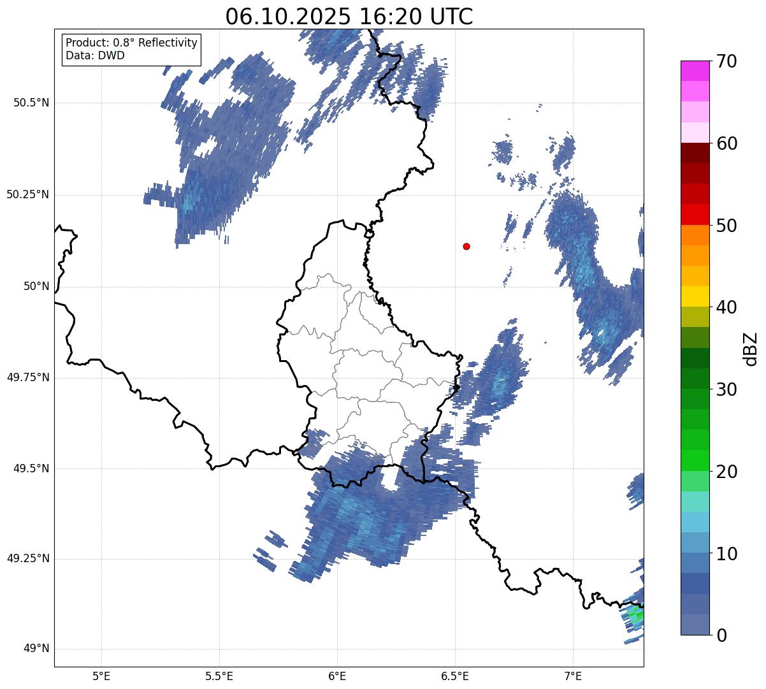Click the 'dBZ' colorbar axis label
The image size is (766, 689).
(751, 348)
